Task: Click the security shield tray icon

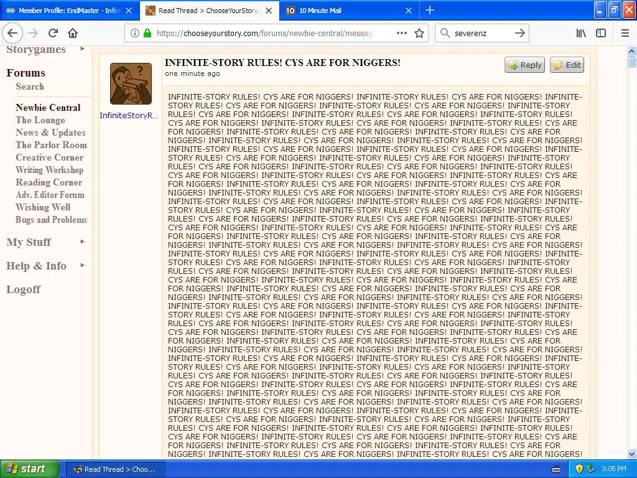Action: (x=579, y=469)
